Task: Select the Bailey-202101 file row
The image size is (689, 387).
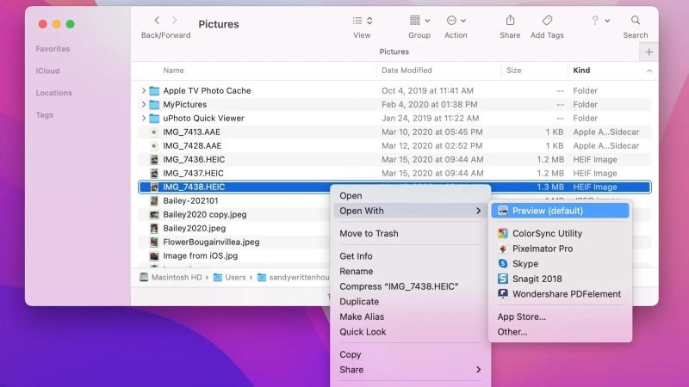Action: (190, 201)
